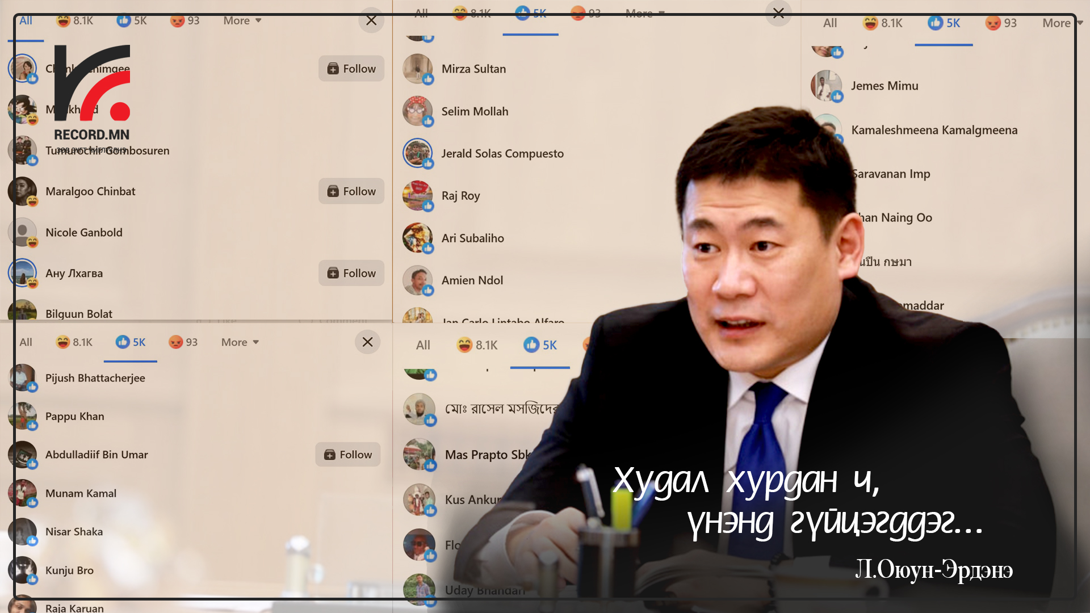Click Nisar Shaka's avatar

click(23, 532)
